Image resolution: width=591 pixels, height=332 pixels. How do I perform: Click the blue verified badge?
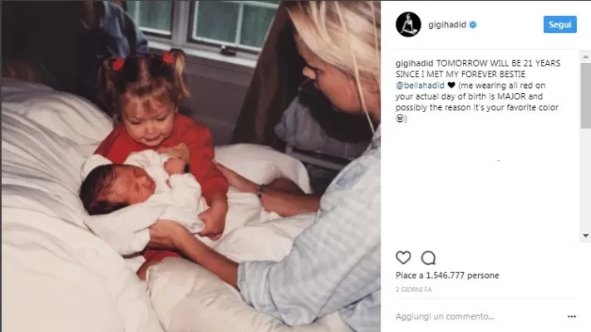click(473, 25)
